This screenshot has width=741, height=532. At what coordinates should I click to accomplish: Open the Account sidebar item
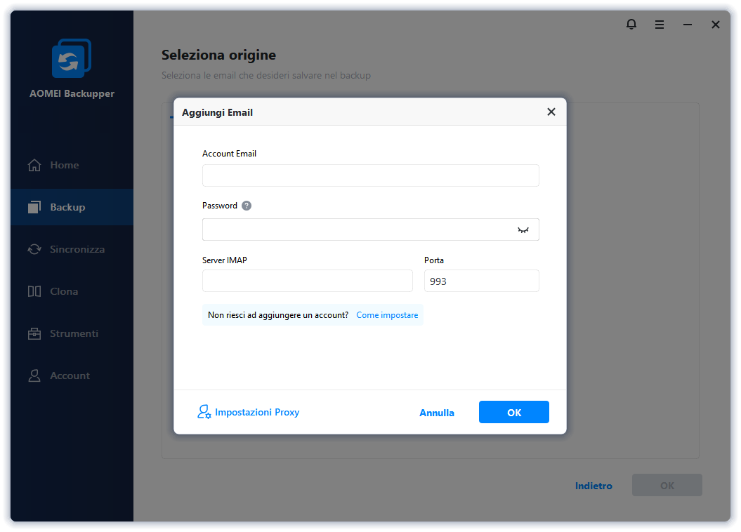pyautogui.click(x=70, y=375)
